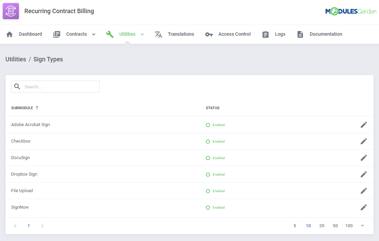Select the Checkbox submodule name
This screenshot has width=379, height=241.
click(21, 141)
